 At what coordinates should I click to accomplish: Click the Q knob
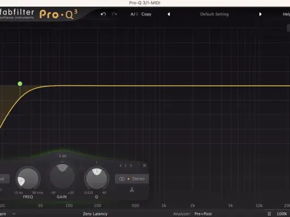[96, 179]
